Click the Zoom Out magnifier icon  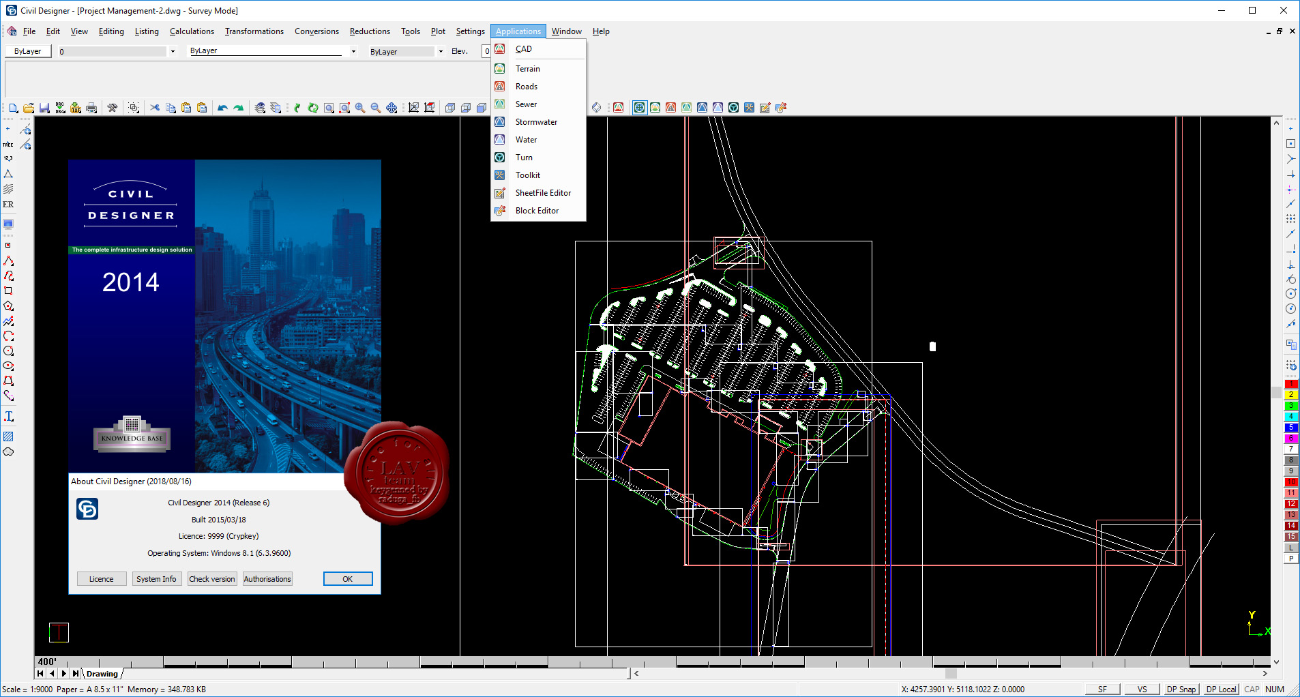click(376, 108)
